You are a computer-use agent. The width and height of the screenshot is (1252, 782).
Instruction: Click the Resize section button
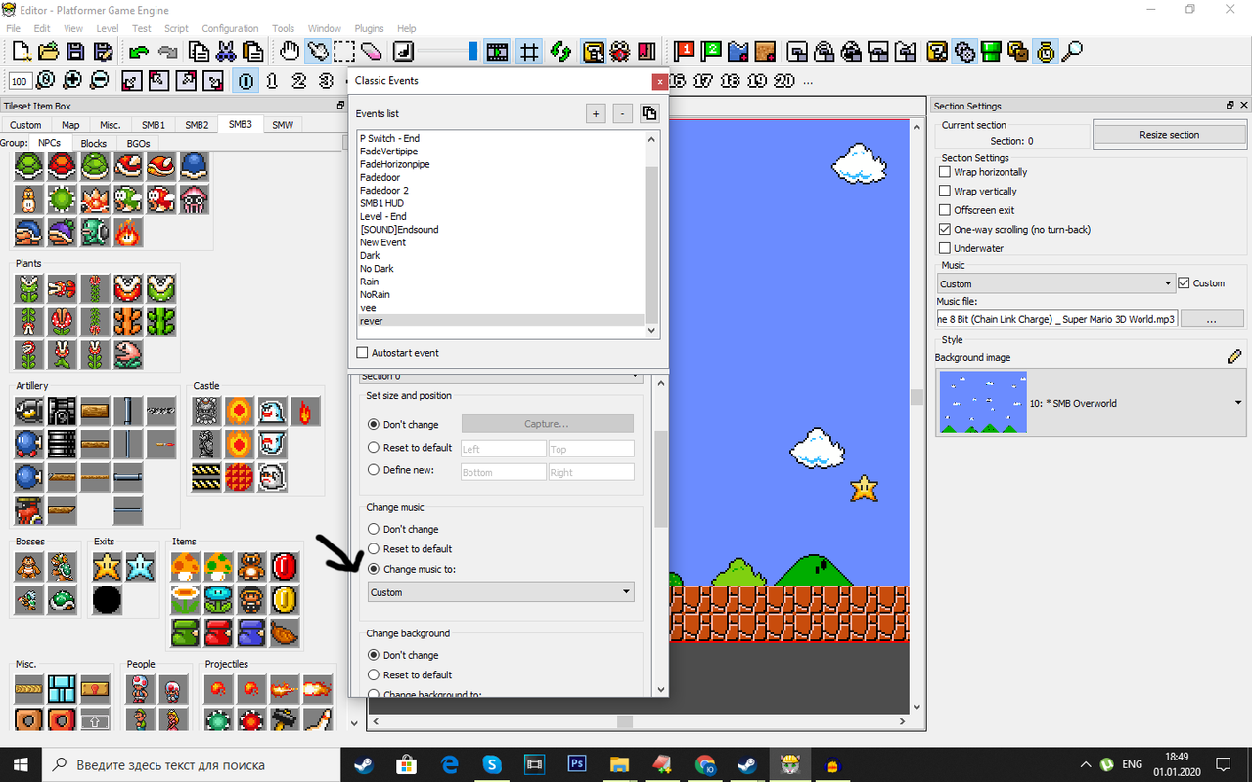(x=1169, y=135)
